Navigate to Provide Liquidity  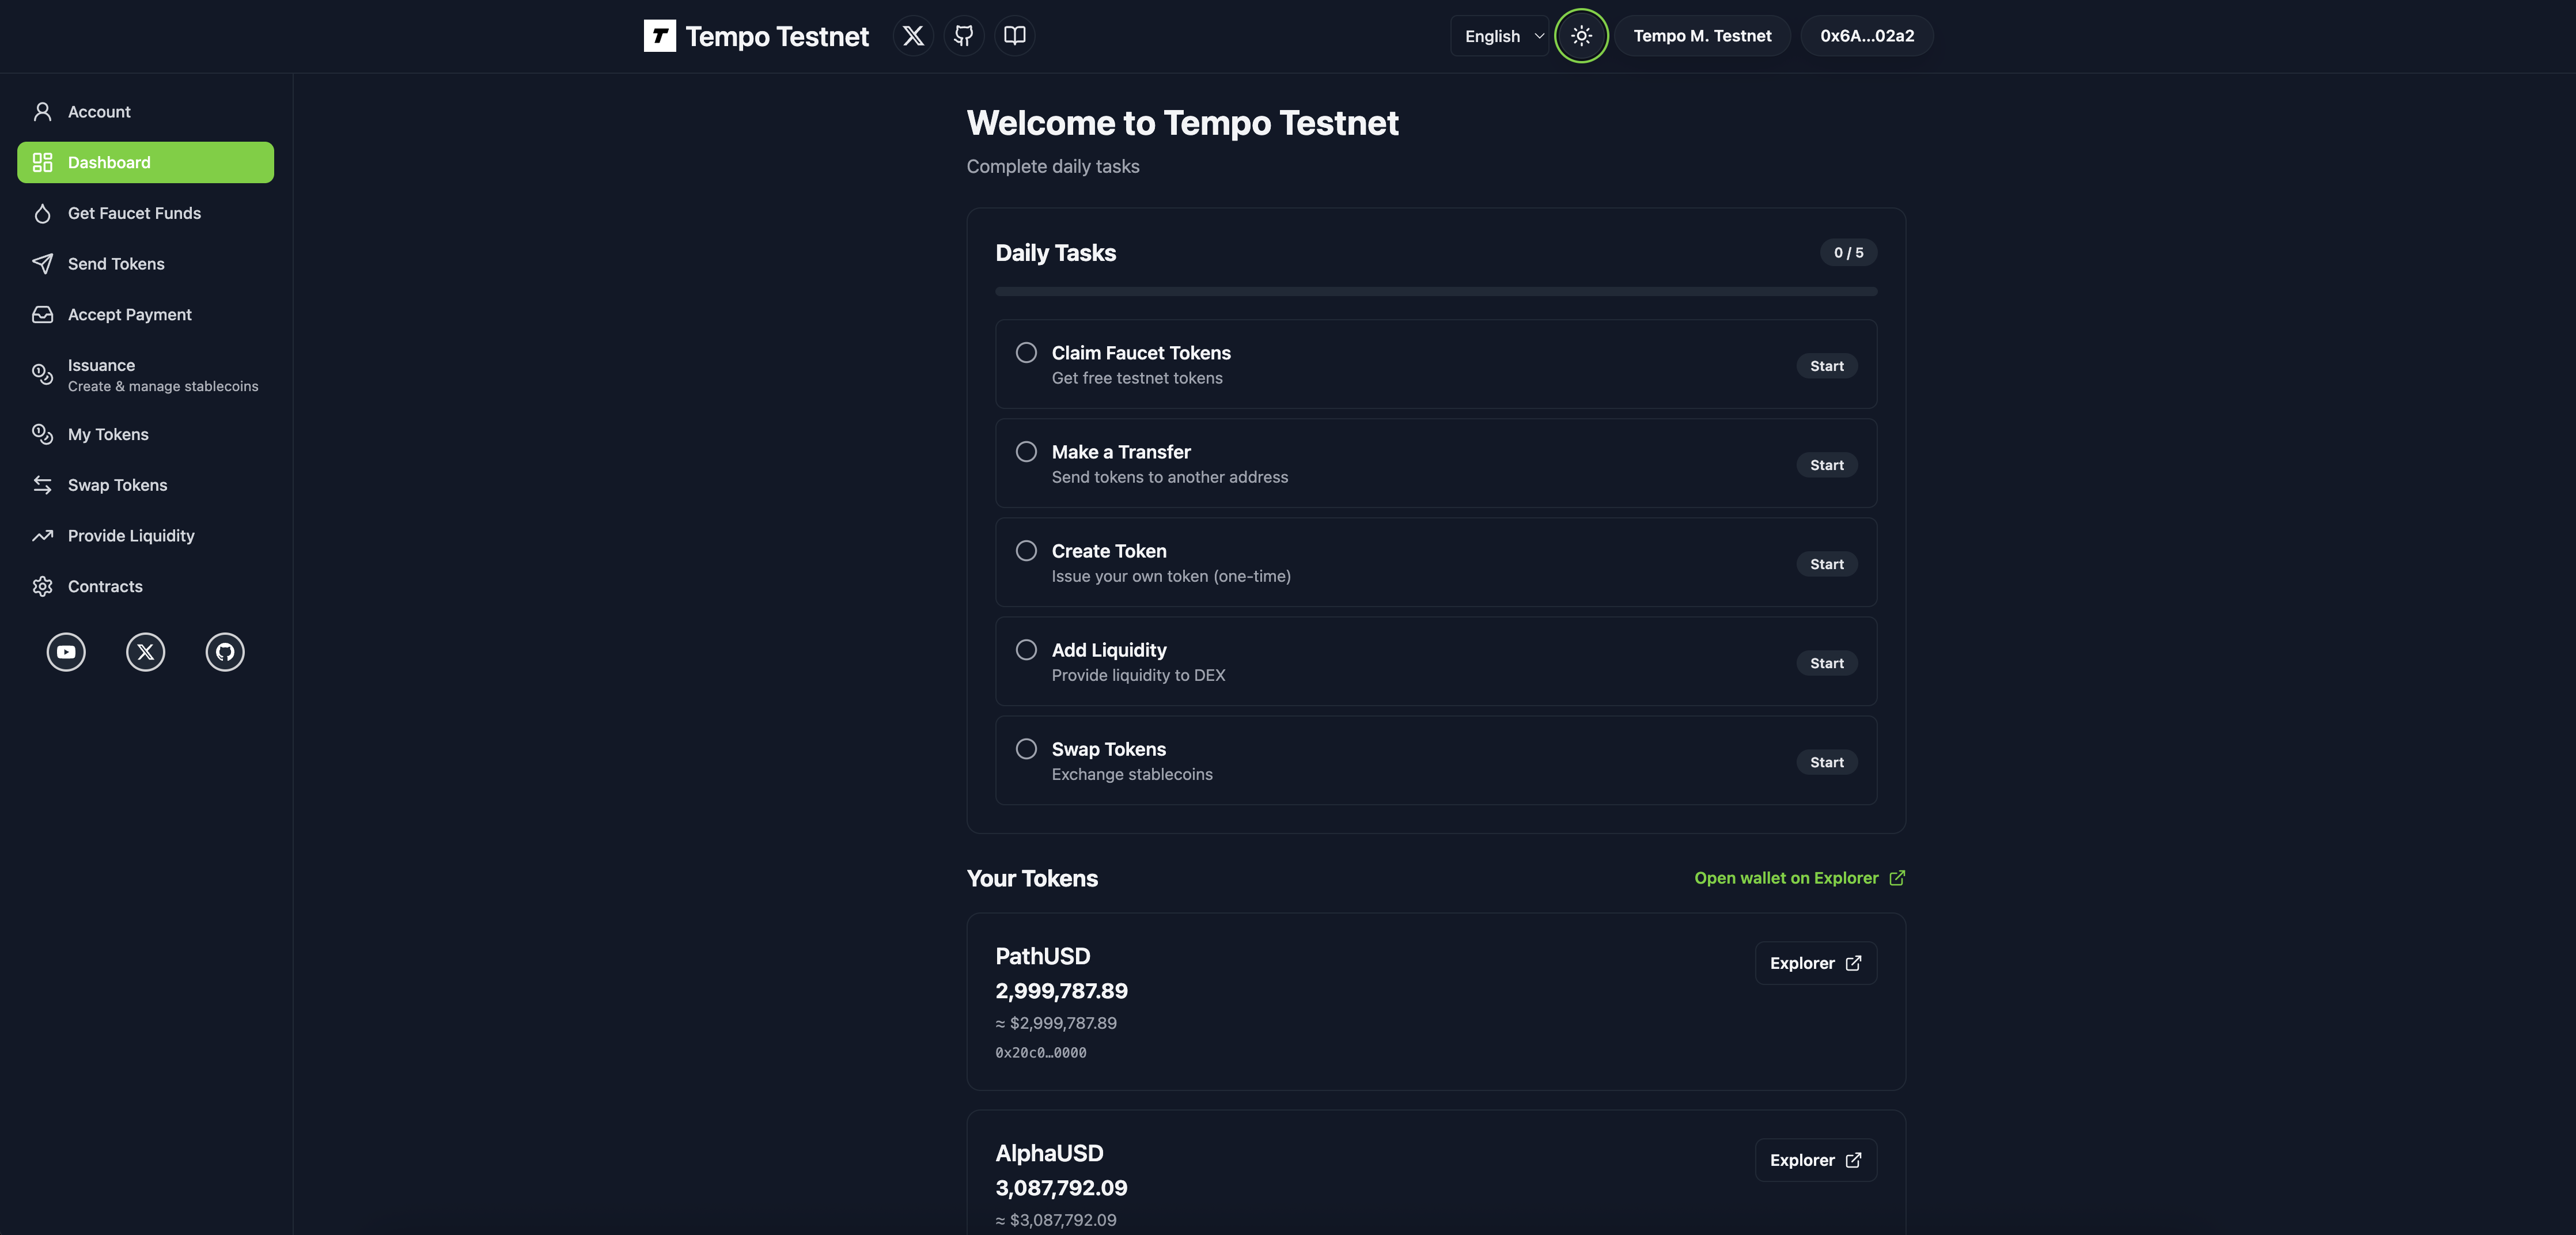(x=145, y=536)
